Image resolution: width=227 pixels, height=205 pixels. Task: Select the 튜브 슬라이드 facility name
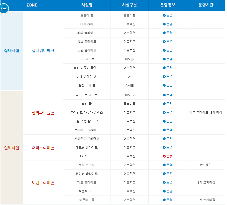click(87, 42)
